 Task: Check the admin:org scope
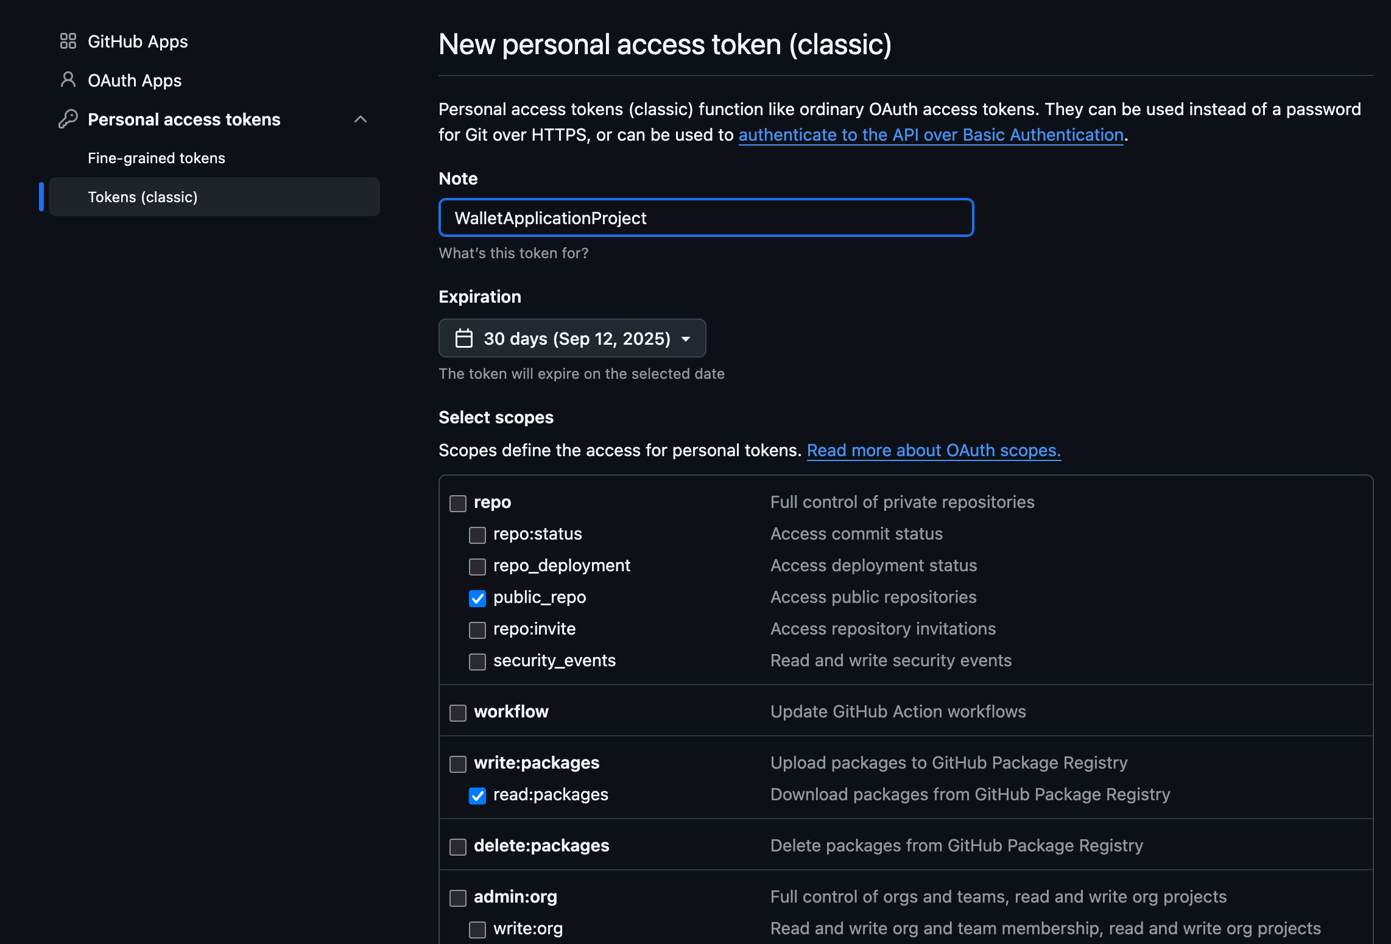tap(458, 898)
